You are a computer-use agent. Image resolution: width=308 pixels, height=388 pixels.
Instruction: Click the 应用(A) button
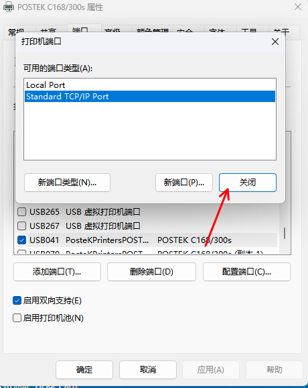coord(211,370)
